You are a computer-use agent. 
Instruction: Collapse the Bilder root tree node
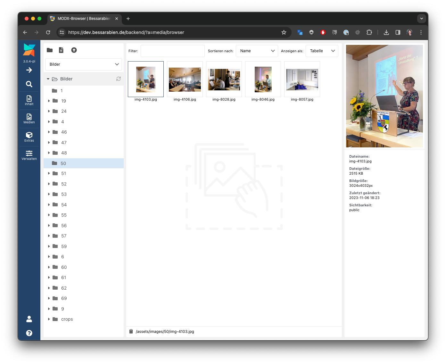point(48,79)
